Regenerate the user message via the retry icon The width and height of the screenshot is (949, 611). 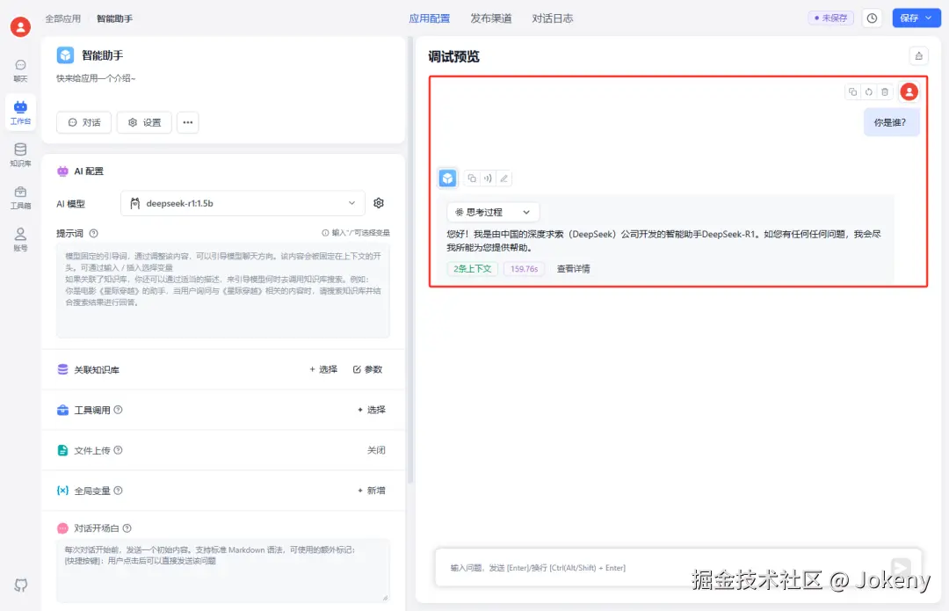868,92
